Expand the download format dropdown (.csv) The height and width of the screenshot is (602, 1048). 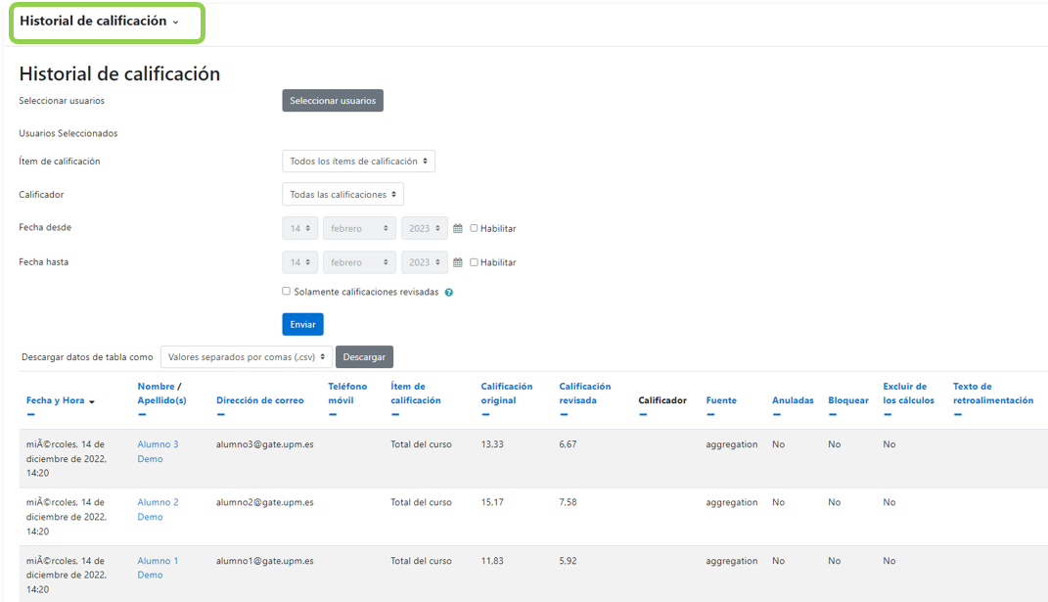[x=247, y=357]
